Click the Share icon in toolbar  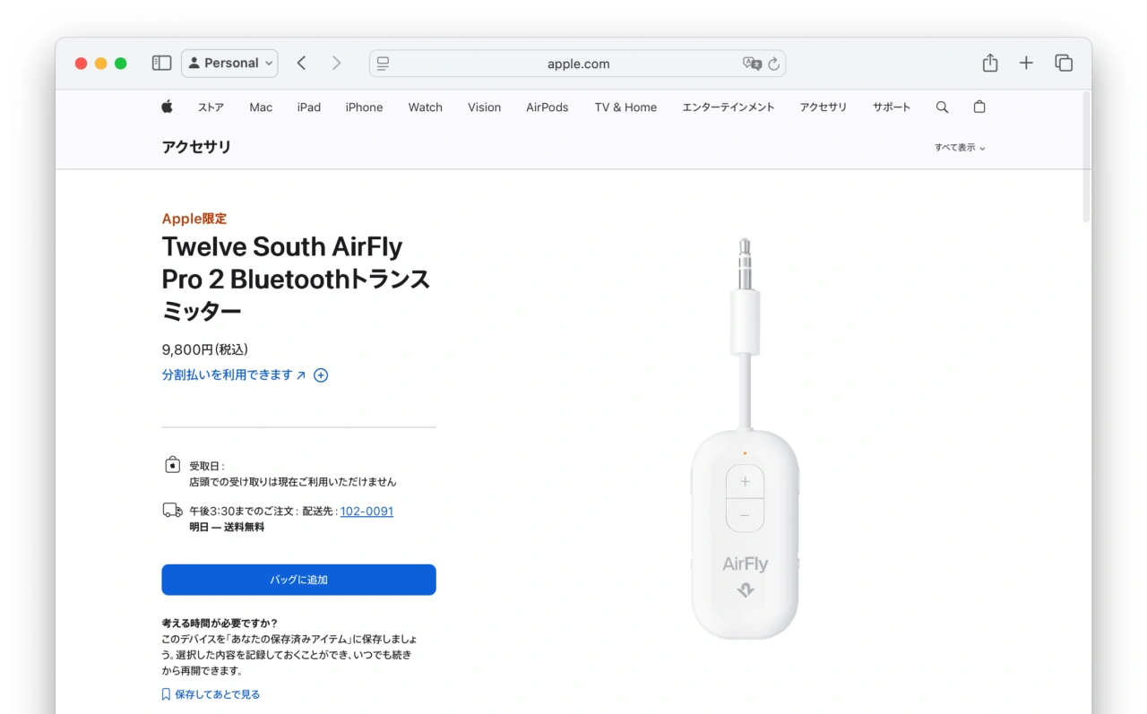tap(989, 63)
